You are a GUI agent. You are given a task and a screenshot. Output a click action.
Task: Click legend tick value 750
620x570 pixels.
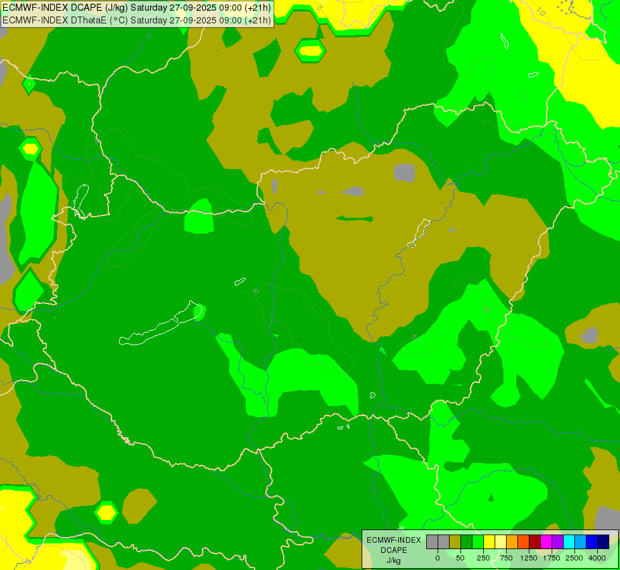coord(506,558)
